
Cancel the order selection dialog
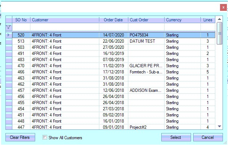click(x=208, y=137)
